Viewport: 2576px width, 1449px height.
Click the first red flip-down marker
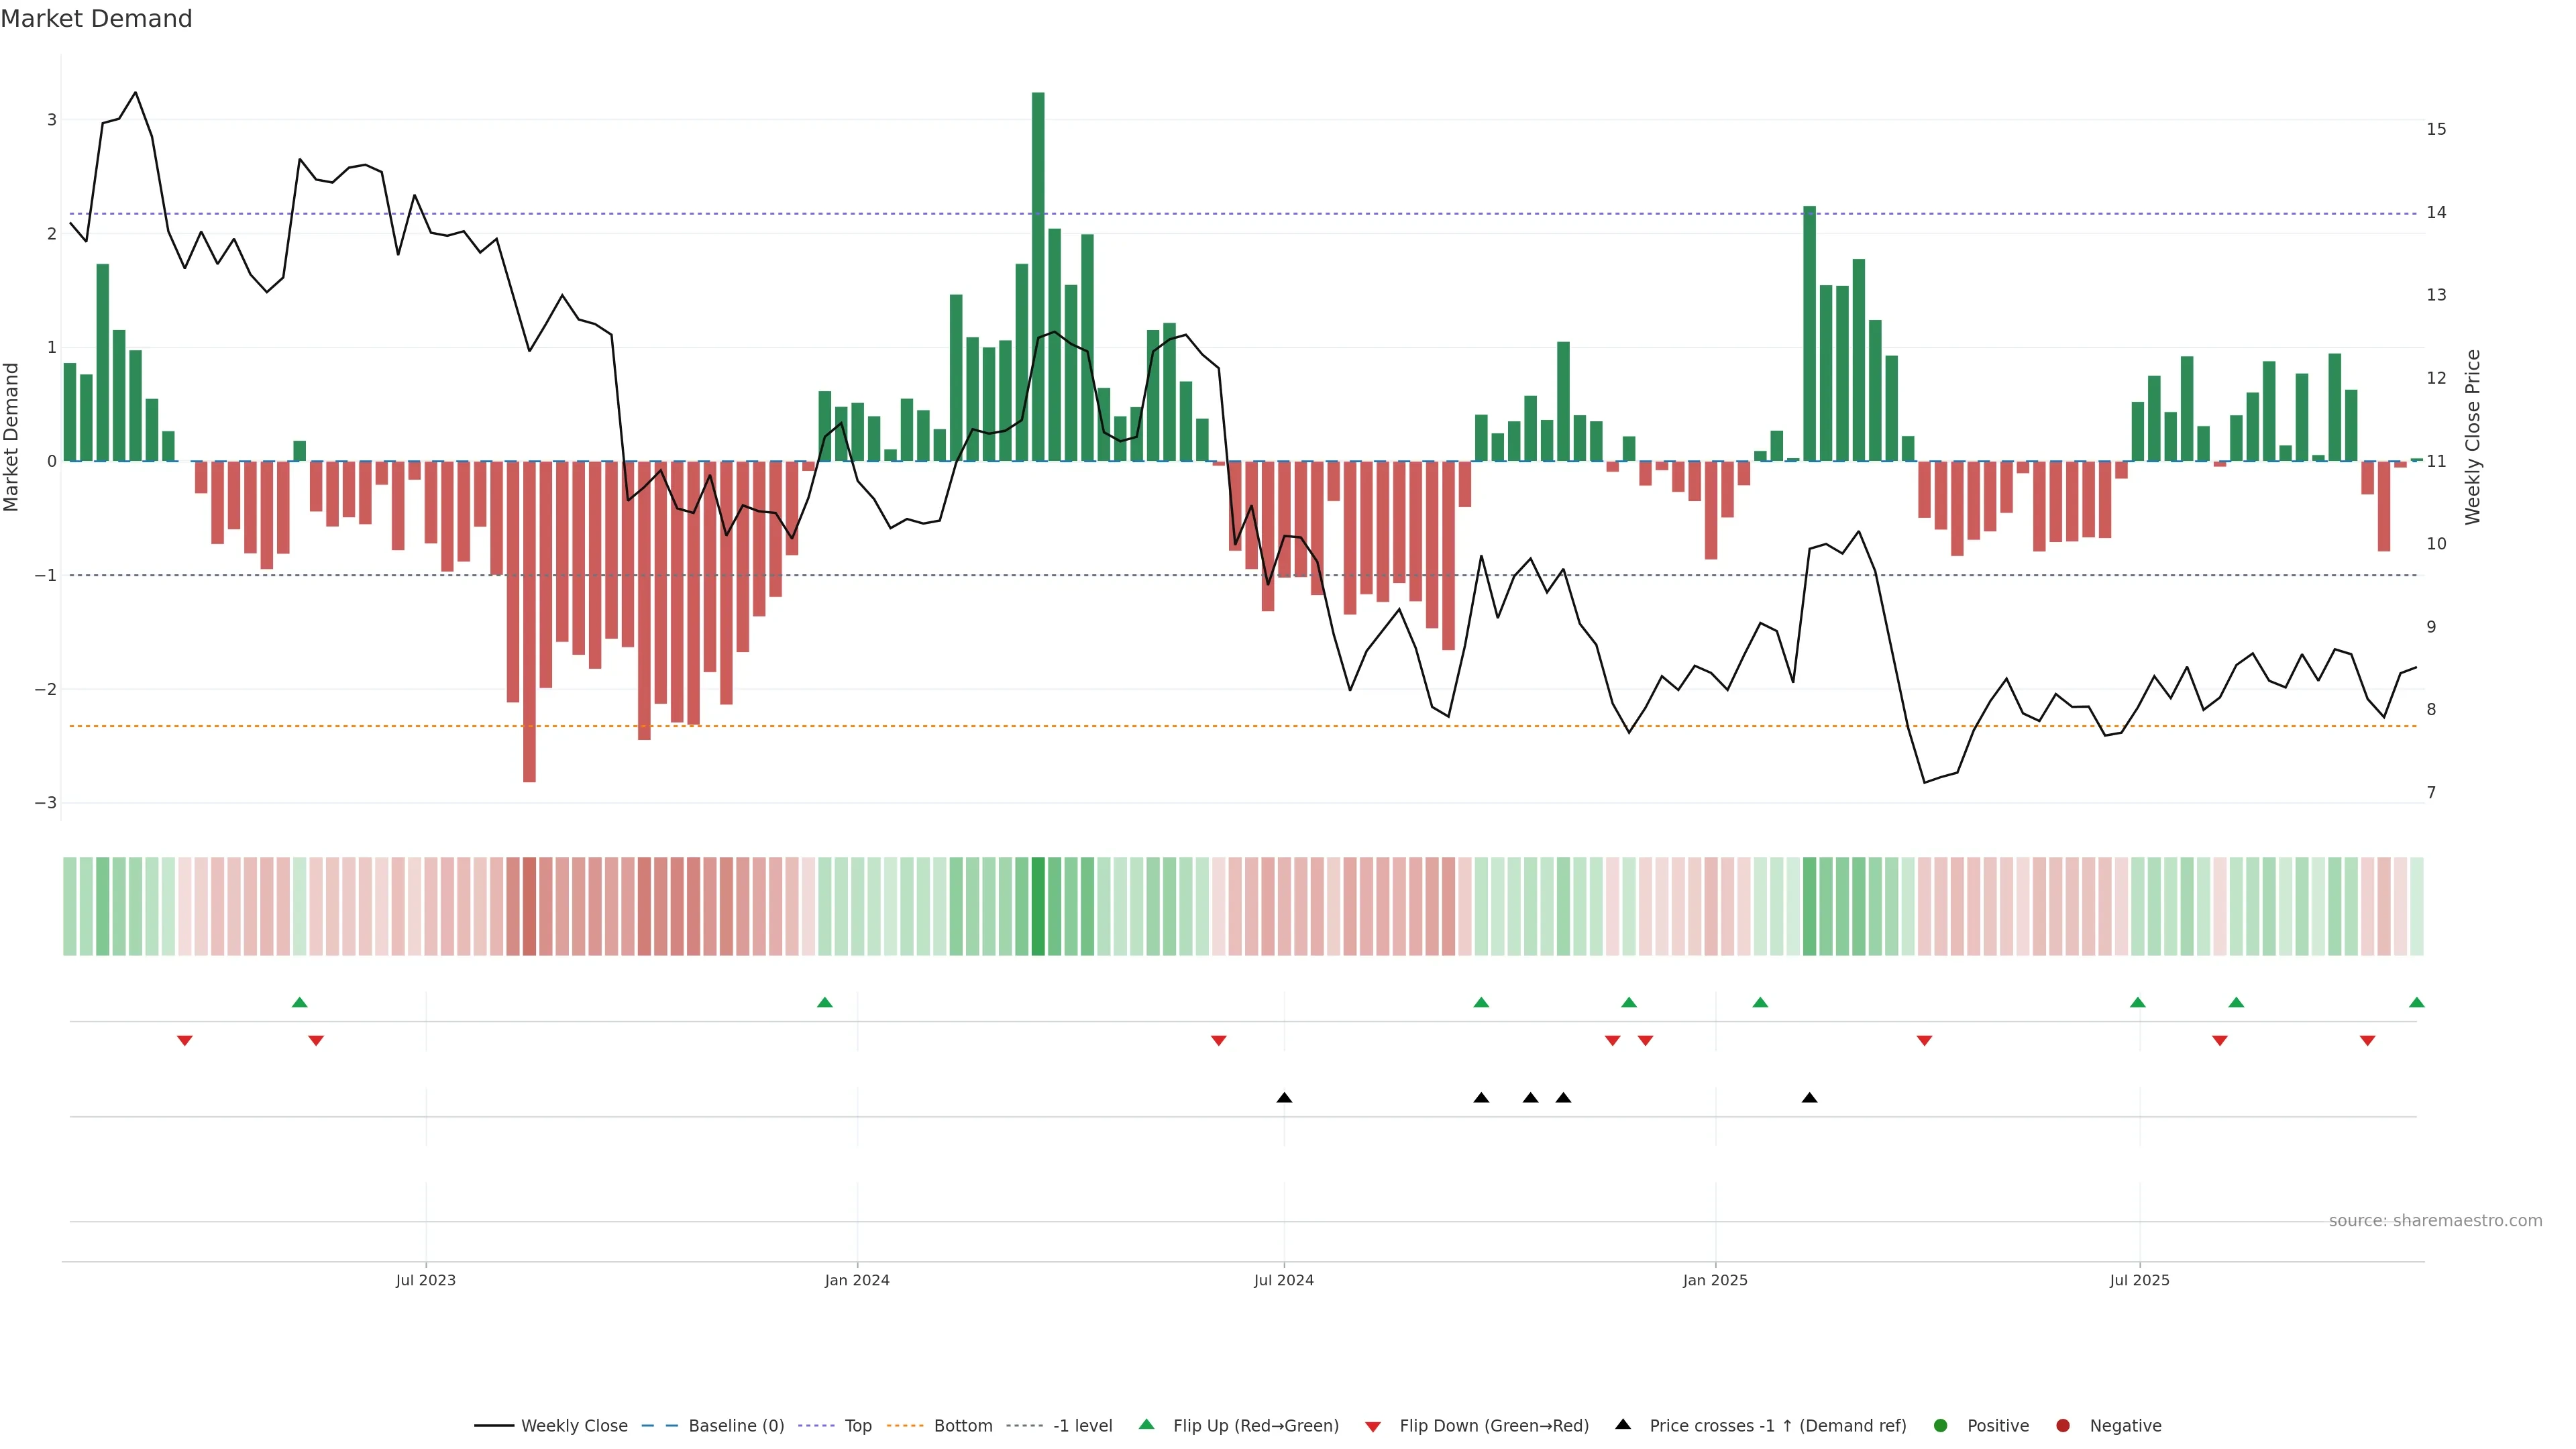tap(185, 1041)
